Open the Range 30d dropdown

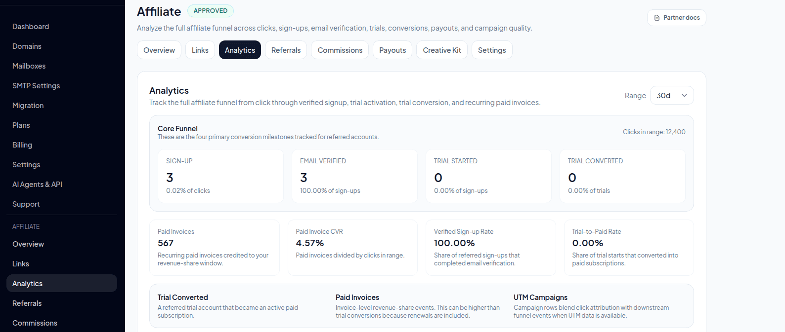point(672,95)
